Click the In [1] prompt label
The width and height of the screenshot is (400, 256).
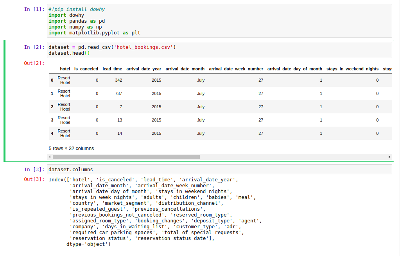click(x=34, y=9)
